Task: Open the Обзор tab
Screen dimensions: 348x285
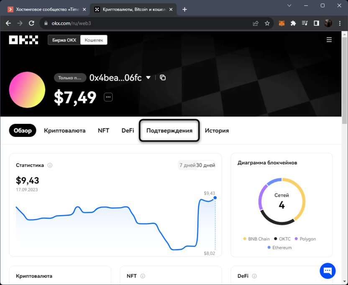Action: [23, 131]
